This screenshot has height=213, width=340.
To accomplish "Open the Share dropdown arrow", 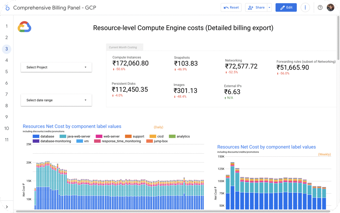I will [x=269, y=8].
